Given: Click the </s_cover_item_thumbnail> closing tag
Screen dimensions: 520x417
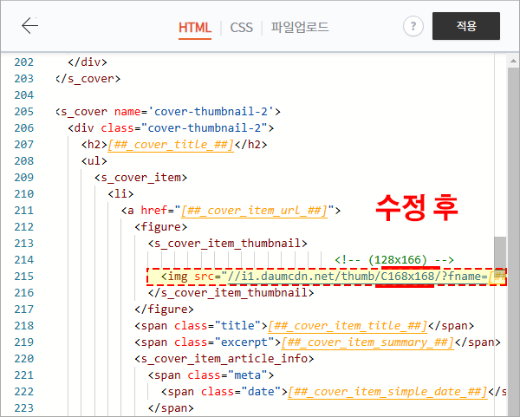Looking at the screenshot, I should pyautogui.click(x=231, y=293).
